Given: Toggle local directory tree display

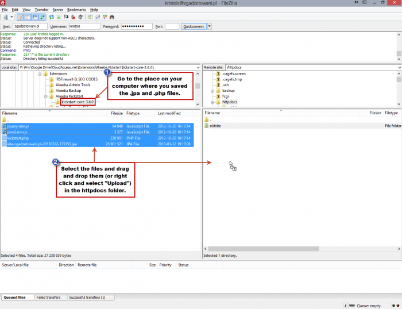Looking at the screenshot, I should pyautogui.click(x=28, y=17).
